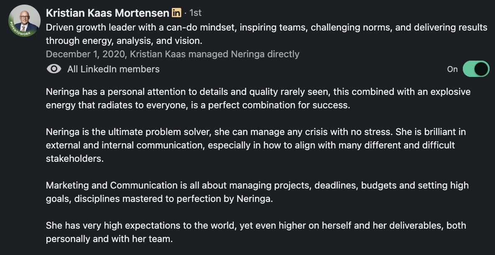Viewport: 495px width, 255px height.
Task: Click the eye visibility icon
Action: (54, 69)
